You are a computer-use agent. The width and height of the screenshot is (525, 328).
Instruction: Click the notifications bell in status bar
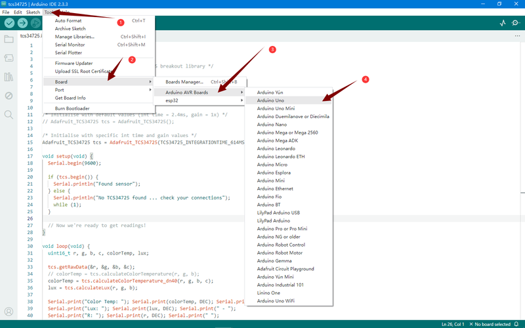point(516,324)
